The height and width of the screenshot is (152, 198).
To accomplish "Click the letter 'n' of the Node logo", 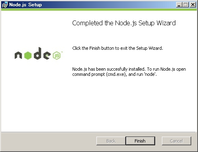I will tap(18, 55).
